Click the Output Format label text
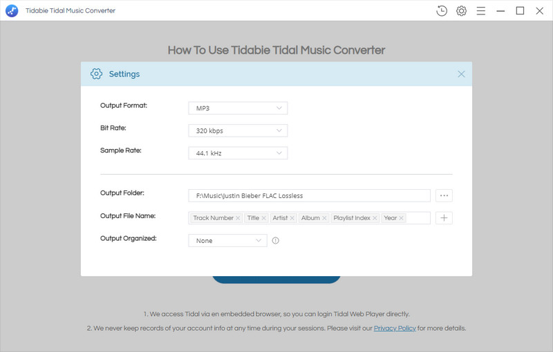 click(124, 105)
